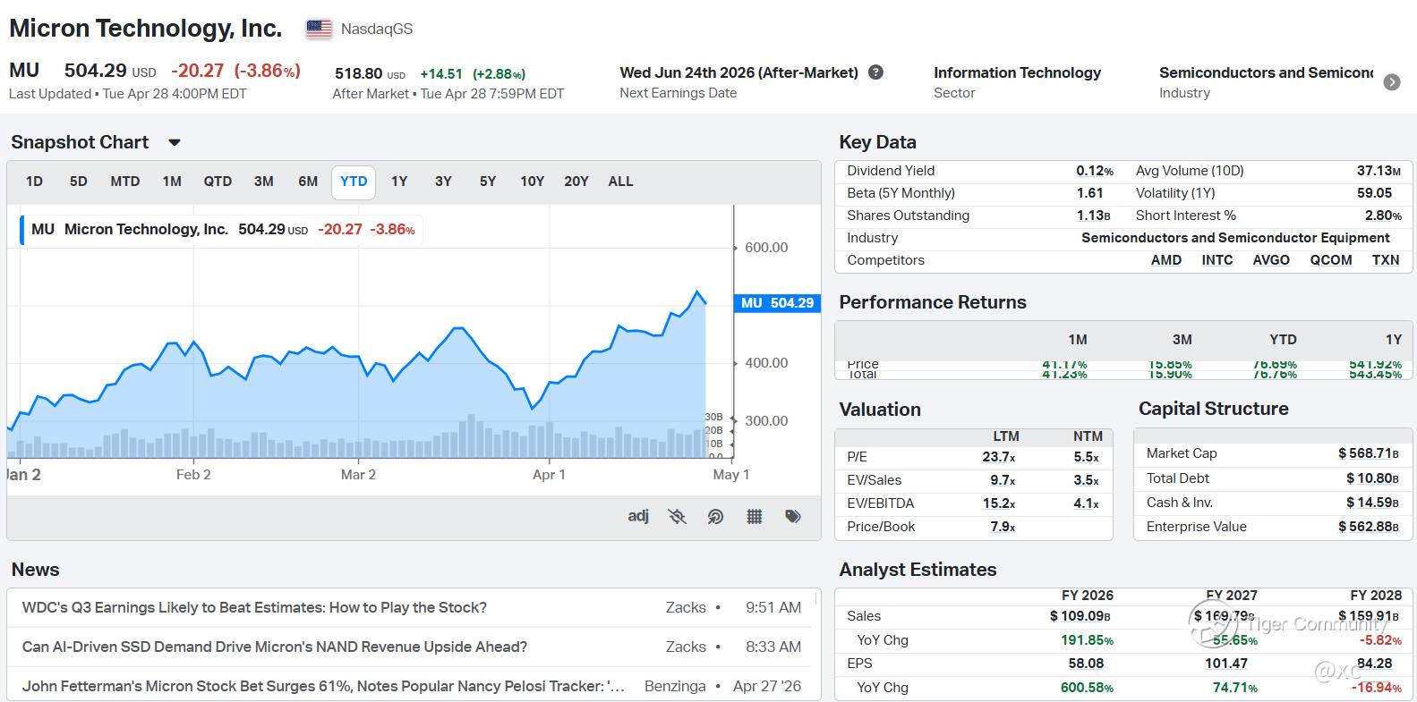Toggle the adj price adjustment button
The width and height of the screenshot is (1417, 702).
click(638, 516)
